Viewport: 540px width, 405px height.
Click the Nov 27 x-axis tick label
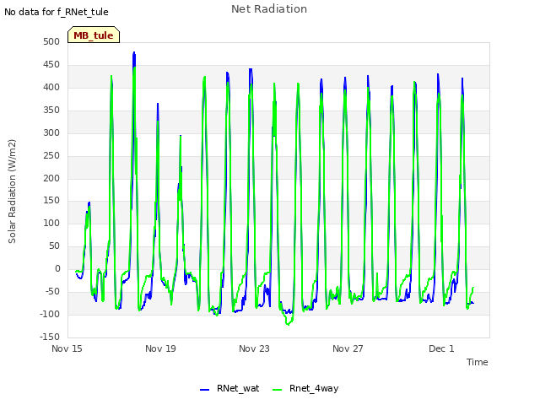click(348, 348)
